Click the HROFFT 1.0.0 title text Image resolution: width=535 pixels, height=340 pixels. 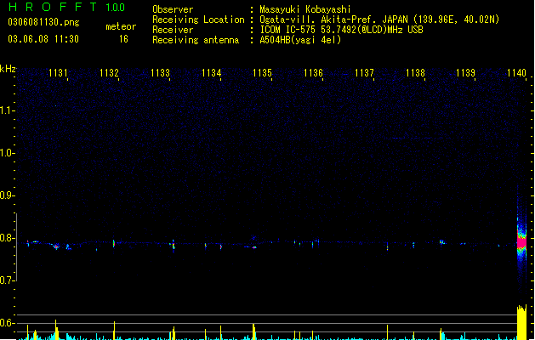tap(67, 7)
